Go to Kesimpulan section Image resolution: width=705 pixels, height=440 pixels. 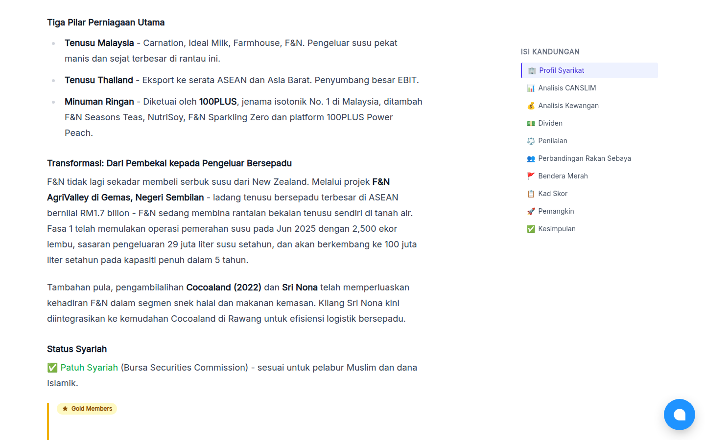point(589,229)
